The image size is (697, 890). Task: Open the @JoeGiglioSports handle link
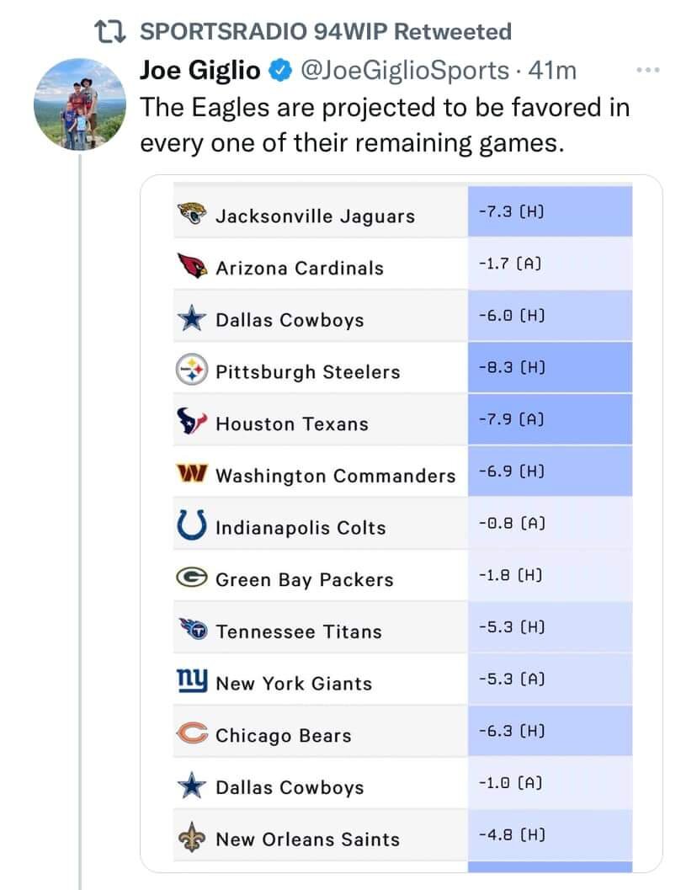[x=403, y=72]
